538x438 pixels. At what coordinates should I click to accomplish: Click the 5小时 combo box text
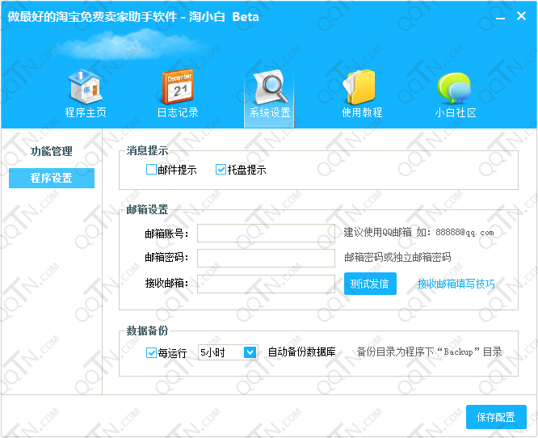pos(220,352)
